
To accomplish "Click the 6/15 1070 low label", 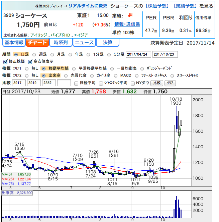I will click(53, 177).
